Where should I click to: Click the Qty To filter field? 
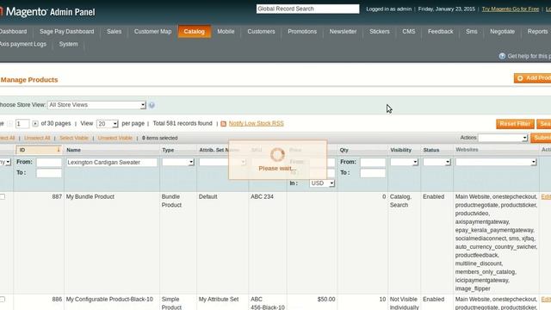point(373,173)
